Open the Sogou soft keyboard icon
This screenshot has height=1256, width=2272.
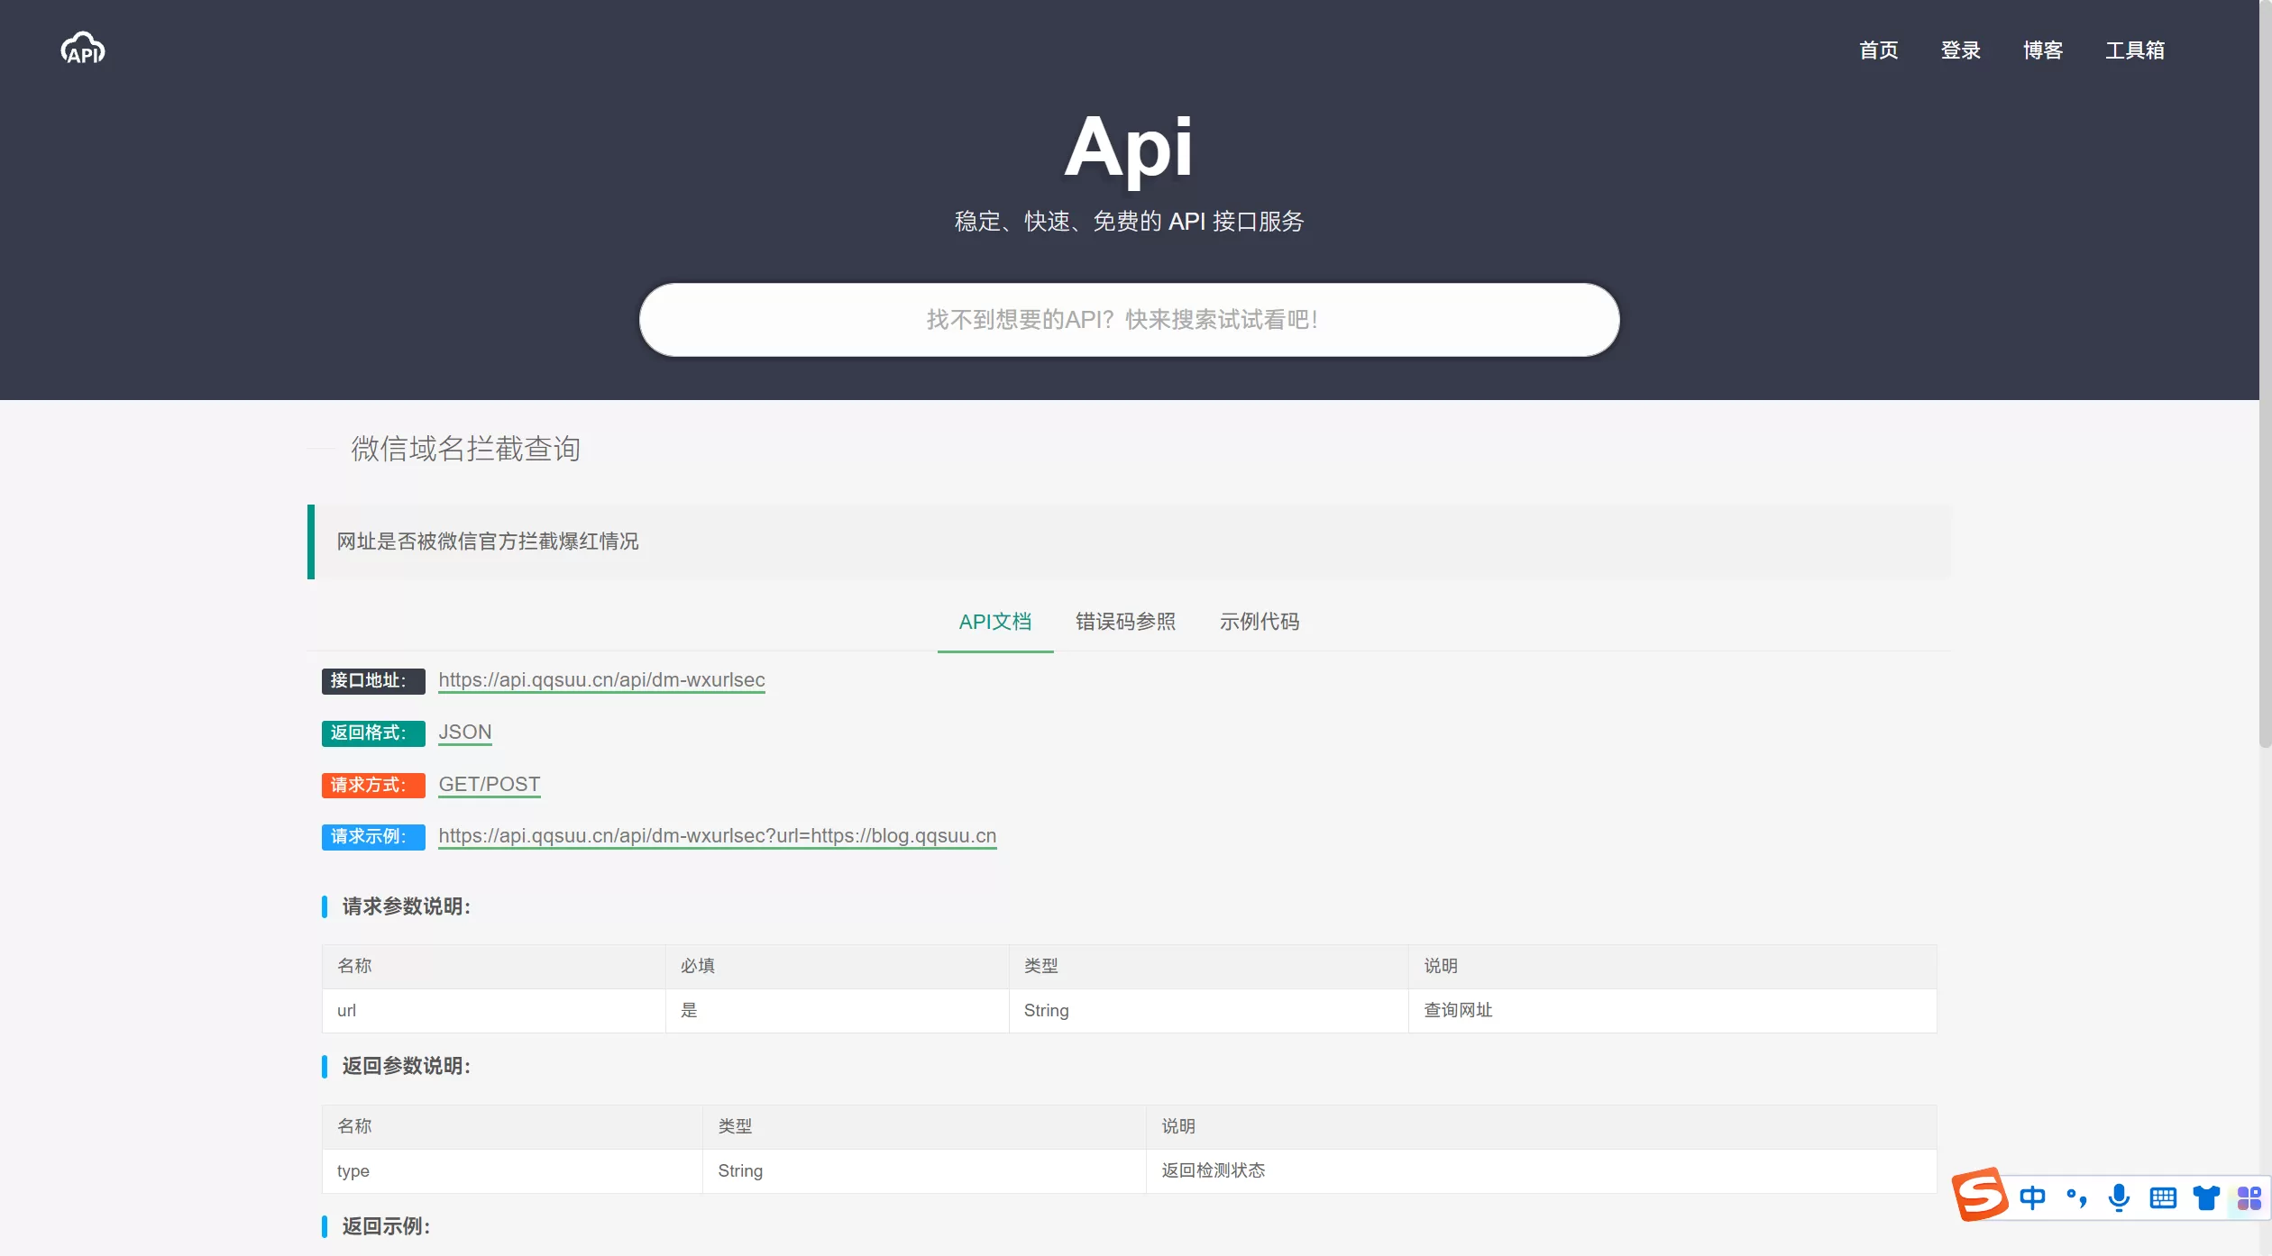(x=2163, y=1197)
